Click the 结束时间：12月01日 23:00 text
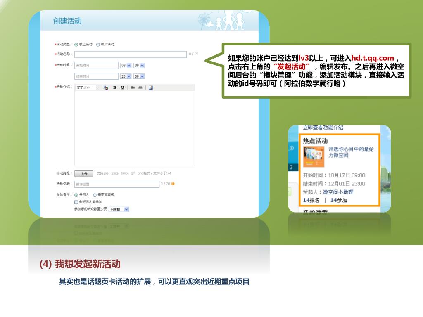423x317 pixels. 334,184
